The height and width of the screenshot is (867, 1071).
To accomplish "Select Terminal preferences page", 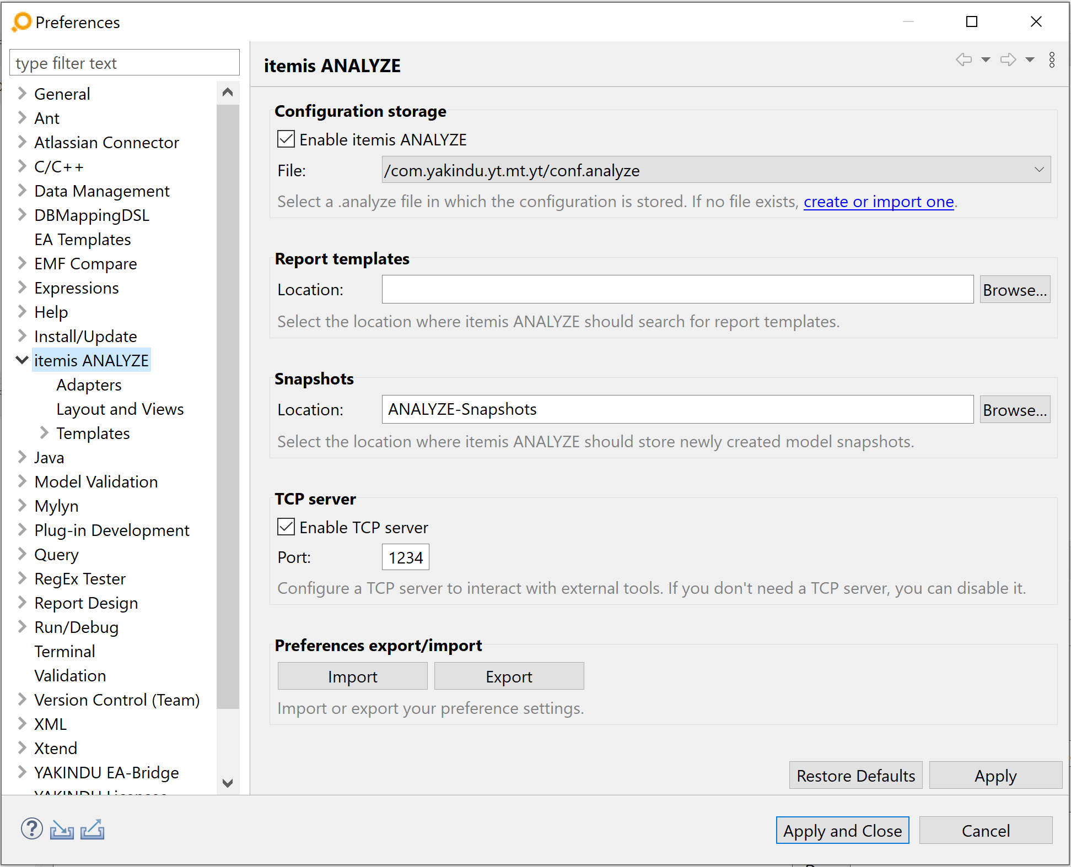I will click(x=65, y=651).
